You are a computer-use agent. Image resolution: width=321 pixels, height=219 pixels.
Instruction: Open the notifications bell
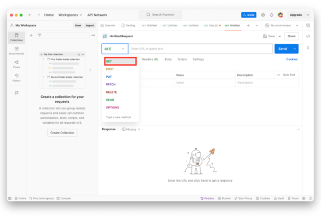click(x=272, y=15)
